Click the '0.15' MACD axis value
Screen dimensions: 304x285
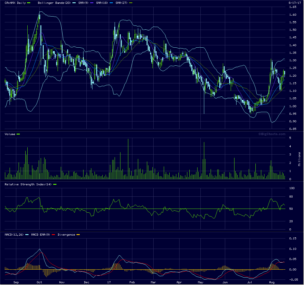pos(293,239)
